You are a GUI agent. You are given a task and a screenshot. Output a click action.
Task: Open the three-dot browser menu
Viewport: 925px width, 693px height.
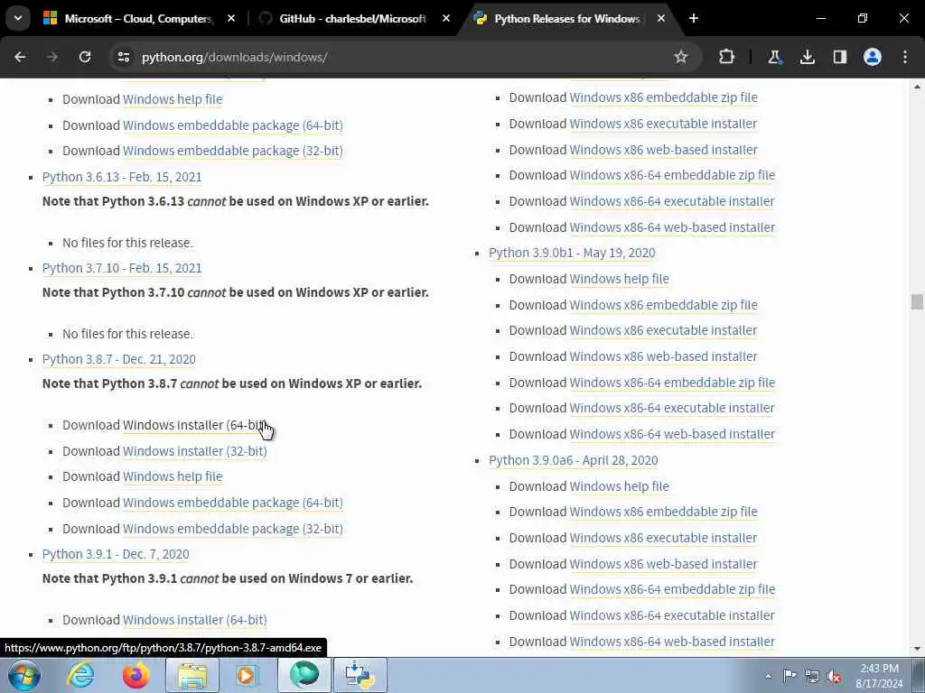coord(905,57)
